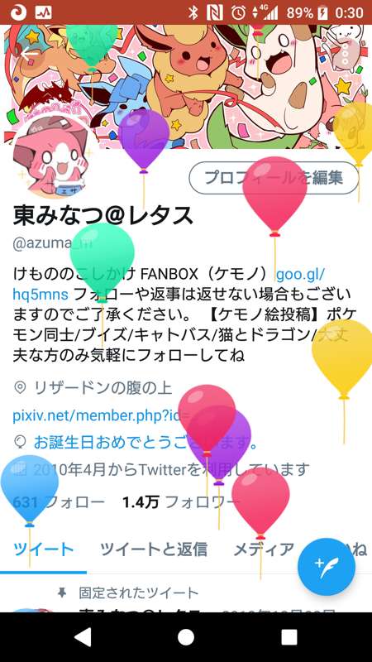
Task: Tap the Android home circle button
Action: pyautogui.click(x=186, y=637)
